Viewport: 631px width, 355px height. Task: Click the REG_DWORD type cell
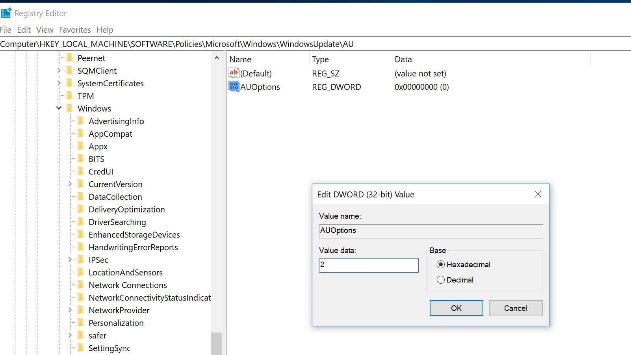(336, 87)
